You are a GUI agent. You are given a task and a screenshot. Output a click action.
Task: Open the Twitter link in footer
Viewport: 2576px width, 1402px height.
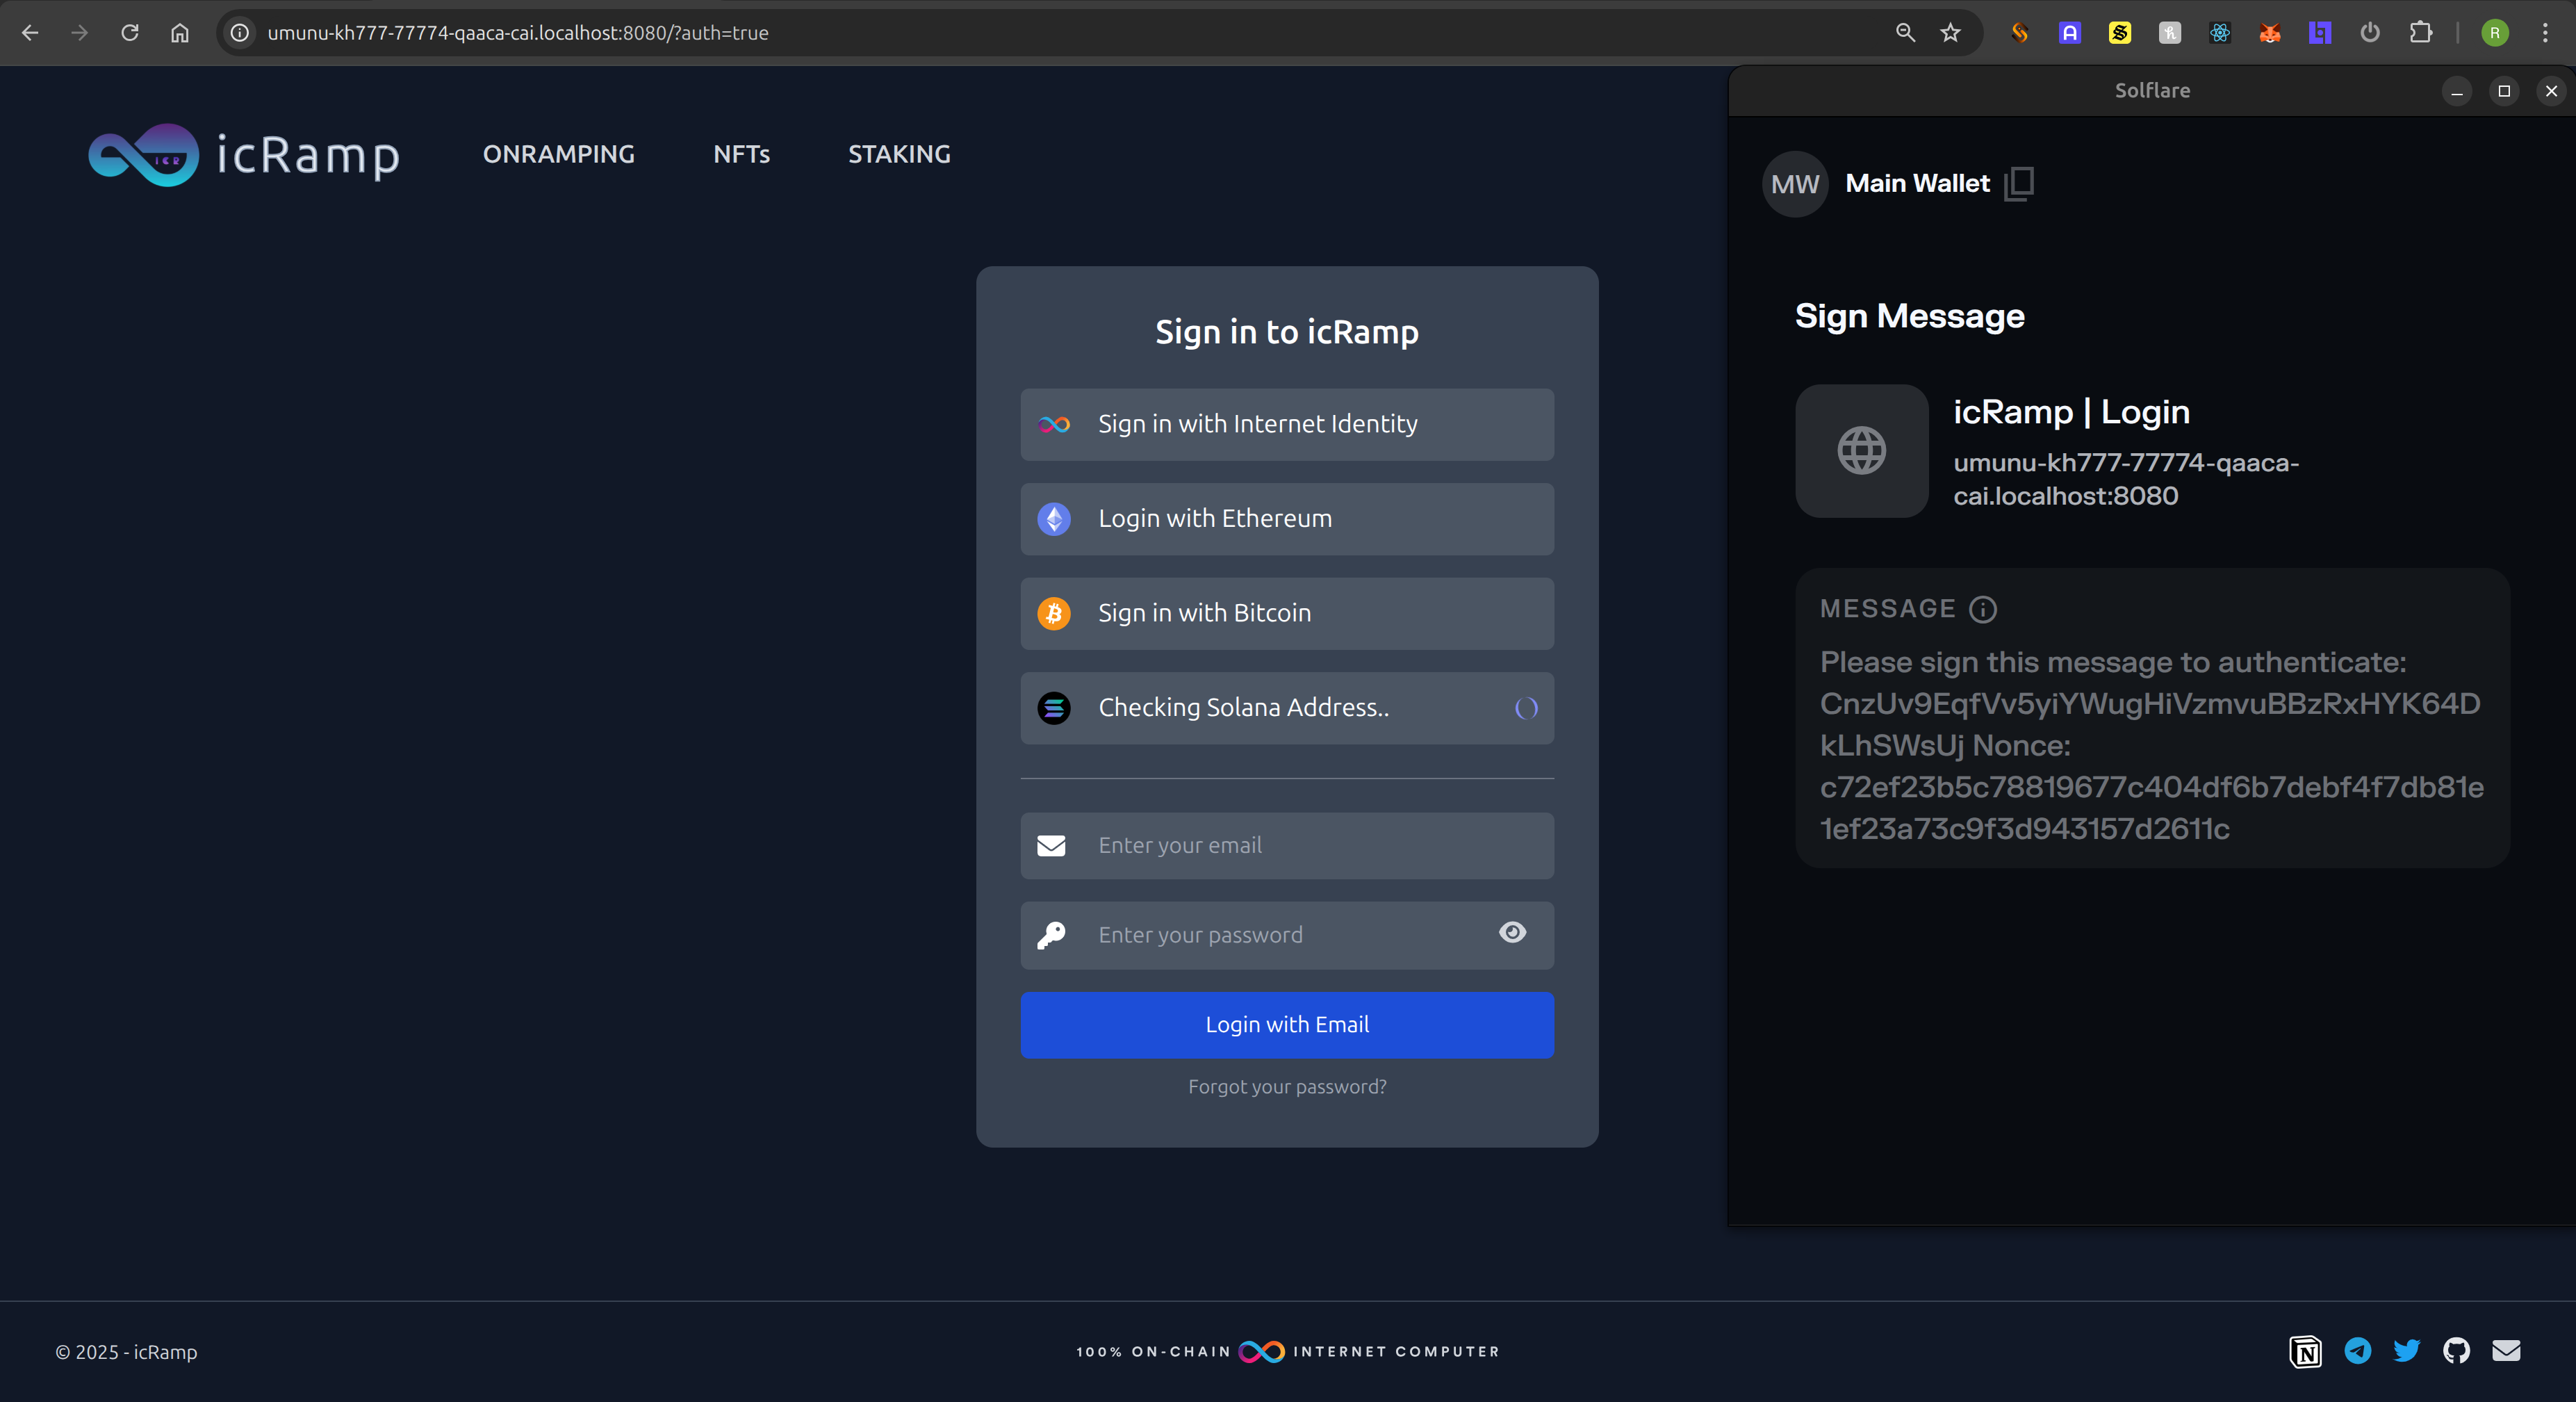click(2406, 1351)
